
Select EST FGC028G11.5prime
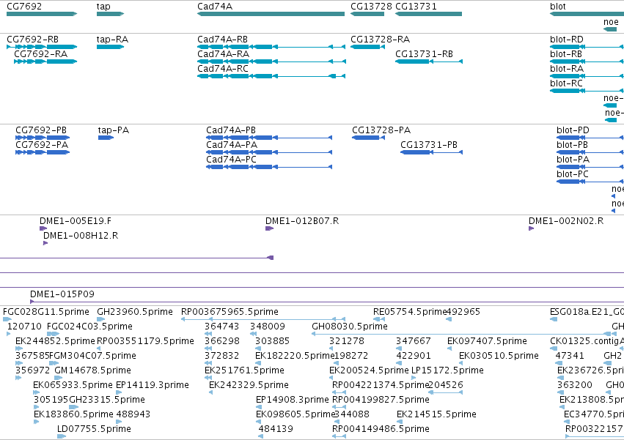[x=7, y=319]
